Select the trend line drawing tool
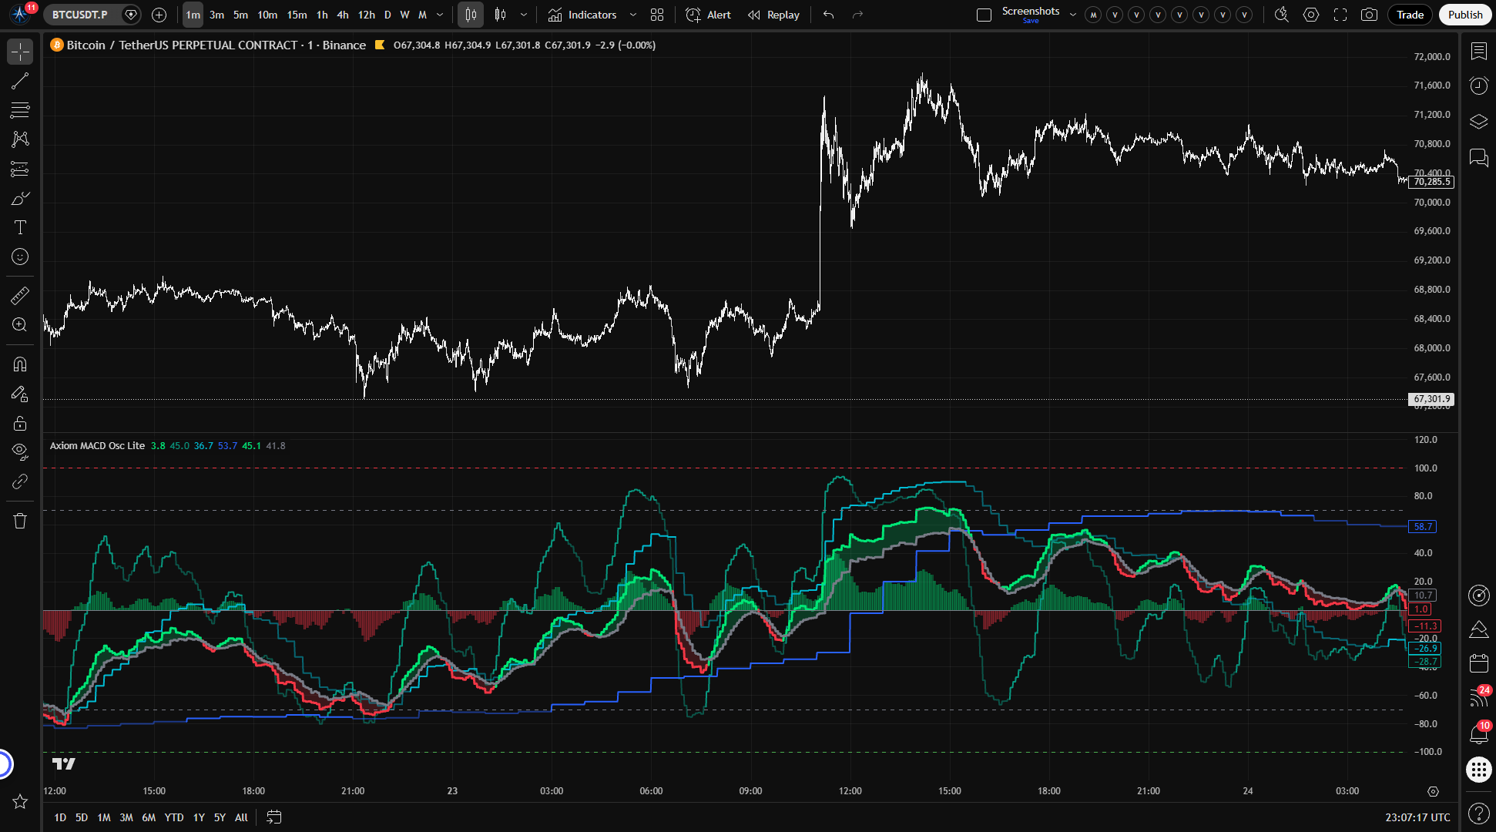1496x832 pixels. click(20, 81)
